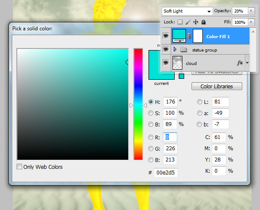Click the layers panel scrollbar up arrow

pyautogui.click(x=253, y=32)
